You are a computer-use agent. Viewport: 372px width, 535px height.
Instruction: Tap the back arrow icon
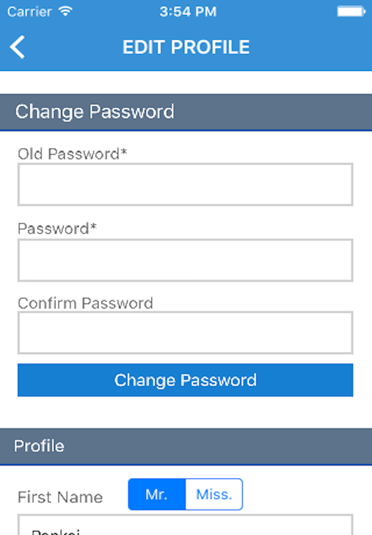(x=18, y=47)
